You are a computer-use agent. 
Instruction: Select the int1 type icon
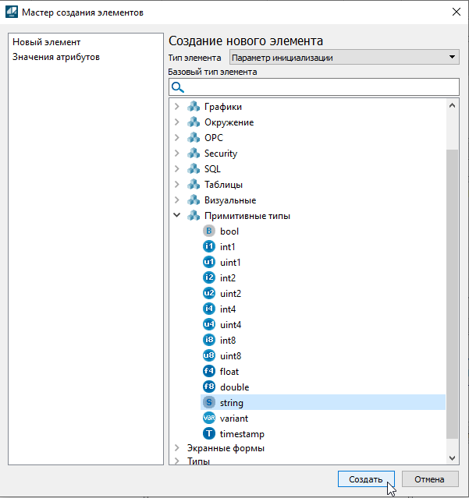click(x=208, y=247)
